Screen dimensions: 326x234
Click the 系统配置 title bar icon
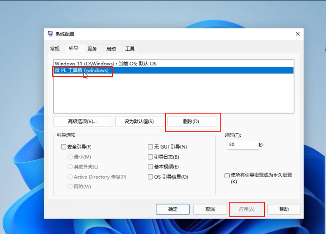click(50, 34)
